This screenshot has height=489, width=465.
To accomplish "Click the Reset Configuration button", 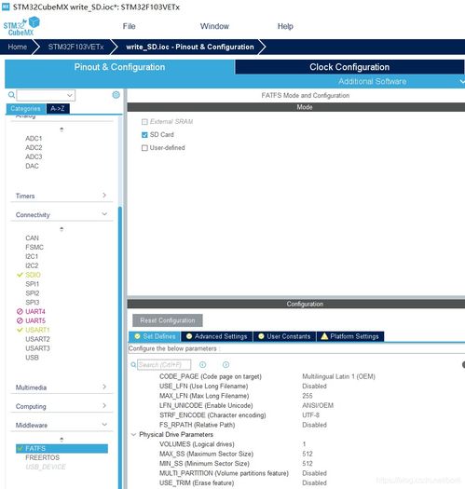I will (x=168, y=320).
